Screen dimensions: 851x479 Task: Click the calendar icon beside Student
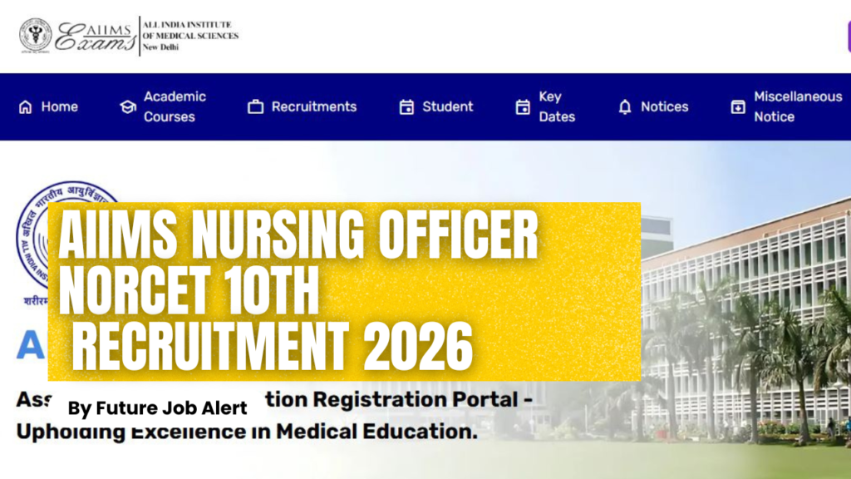click(x=406, y=107)
